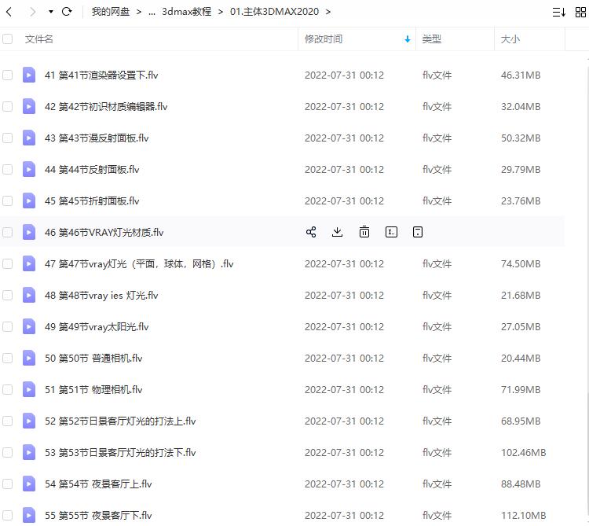Check the box for 第41节渲染器设置下.flv

[8, 75]
